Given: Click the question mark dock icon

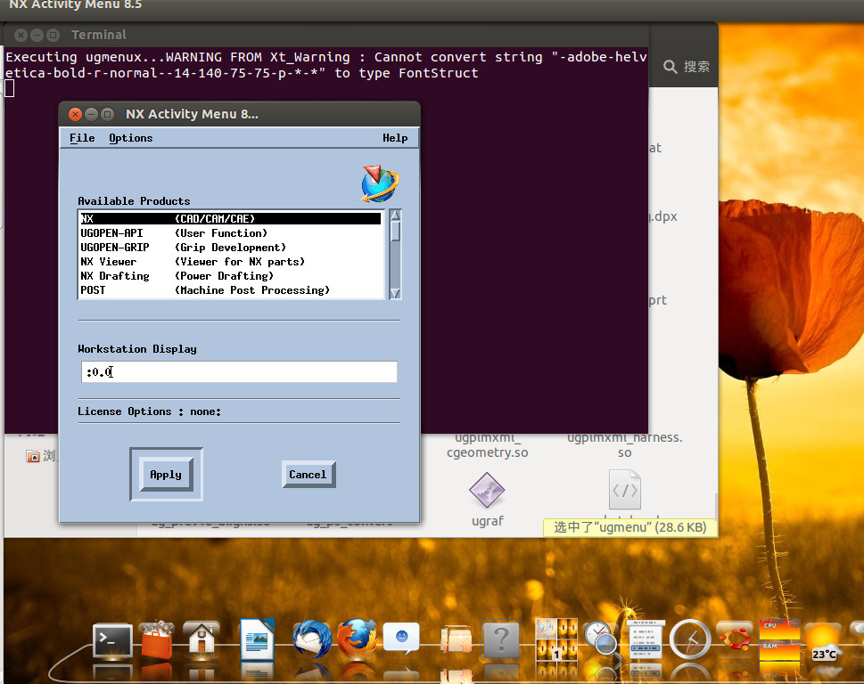Looking at the screenshot, I should (x=501, y=640).
